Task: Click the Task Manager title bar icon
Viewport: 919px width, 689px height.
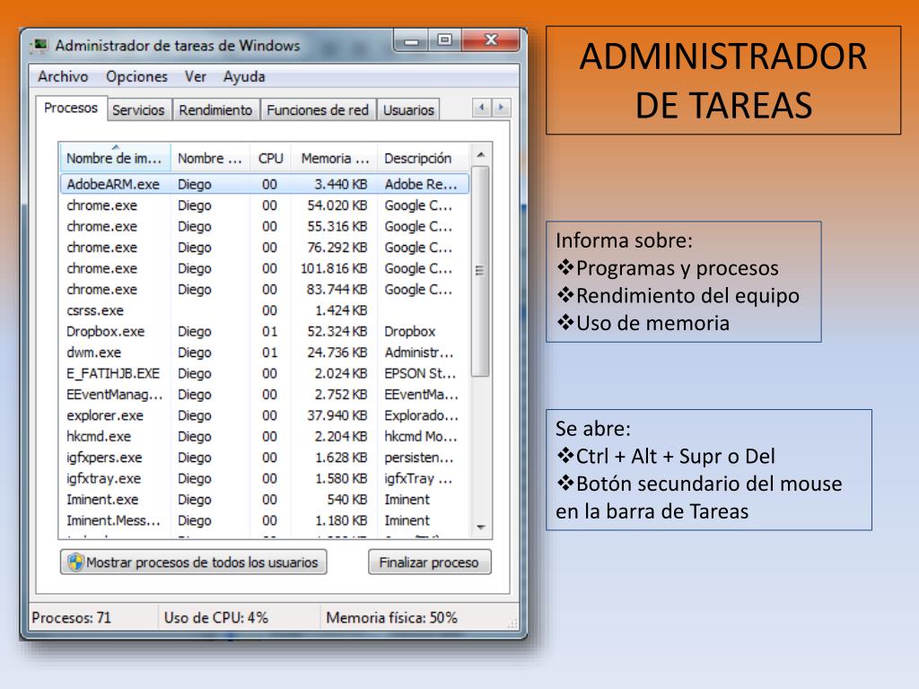Action: coord(39,45)
